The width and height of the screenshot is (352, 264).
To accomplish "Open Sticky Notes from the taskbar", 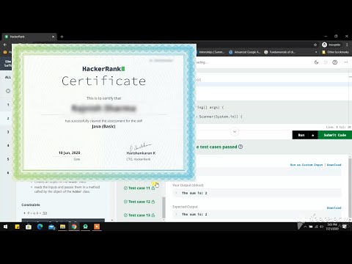I will point(17,227).
